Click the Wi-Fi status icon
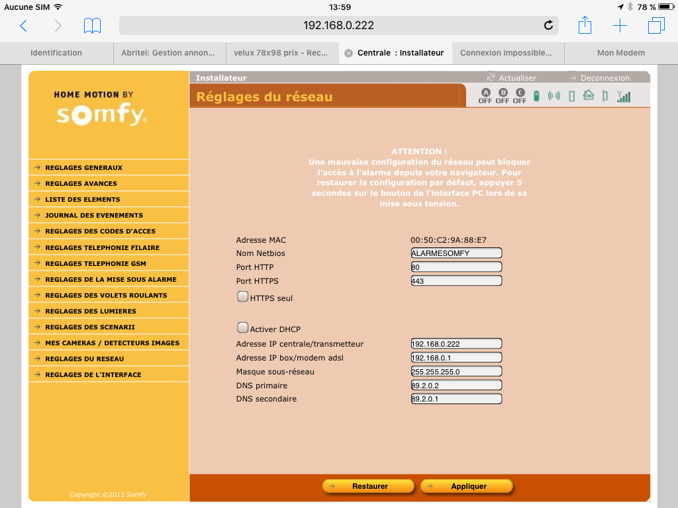 [58, 7]
